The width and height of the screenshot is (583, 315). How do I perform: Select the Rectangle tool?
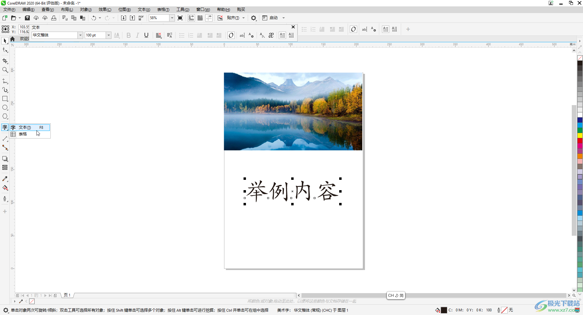click(x=5, y=99)
